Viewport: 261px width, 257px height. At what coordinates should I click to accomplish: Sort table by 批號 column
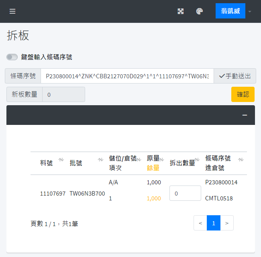pos(100,160)
